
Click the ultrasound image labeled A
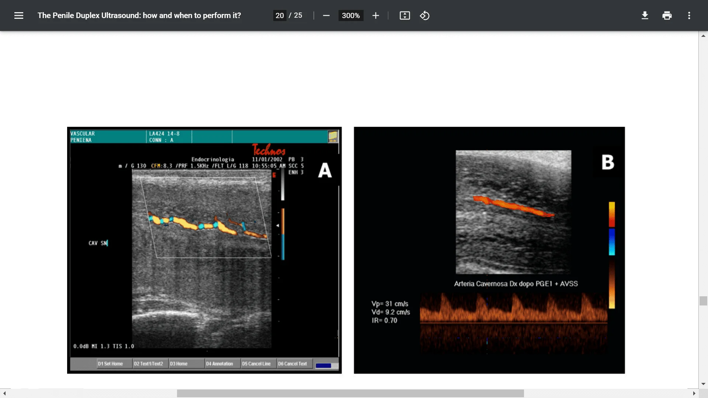click(x=204, y=250)
